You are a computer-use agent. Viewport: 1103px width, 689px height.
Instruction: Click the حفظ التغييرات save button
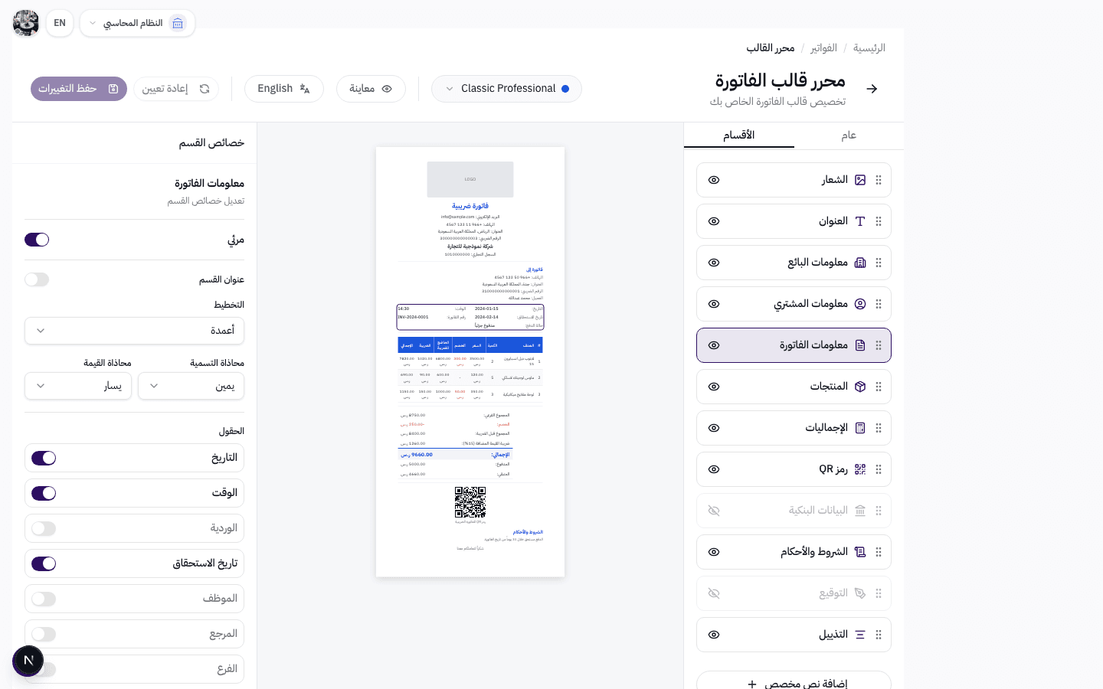(78, 88)
